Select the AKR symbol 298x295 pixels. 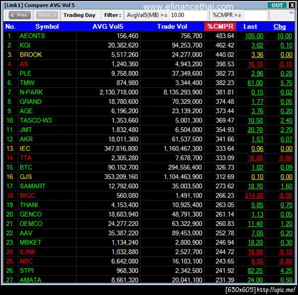[26, 139]
